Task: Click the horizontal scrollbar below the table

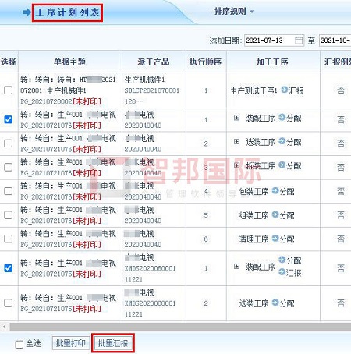Action: (x=179, y=327)
